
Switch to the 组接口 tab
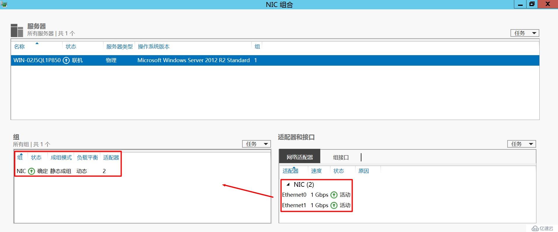341,157
